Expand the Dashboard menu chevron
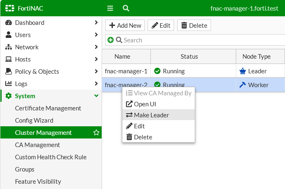 96,22
